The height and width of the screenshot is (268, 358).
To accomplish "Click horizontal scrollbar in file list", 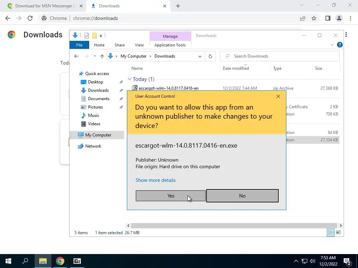I will 234,226.
